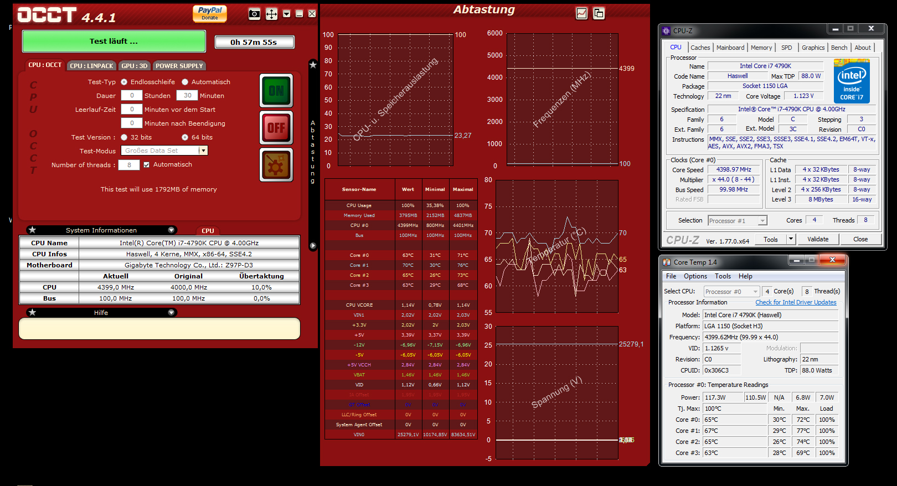This screenshot has width=897, height=486.
Task: Collapse the Hilfe section arrow
Action: tap(171, 312)
